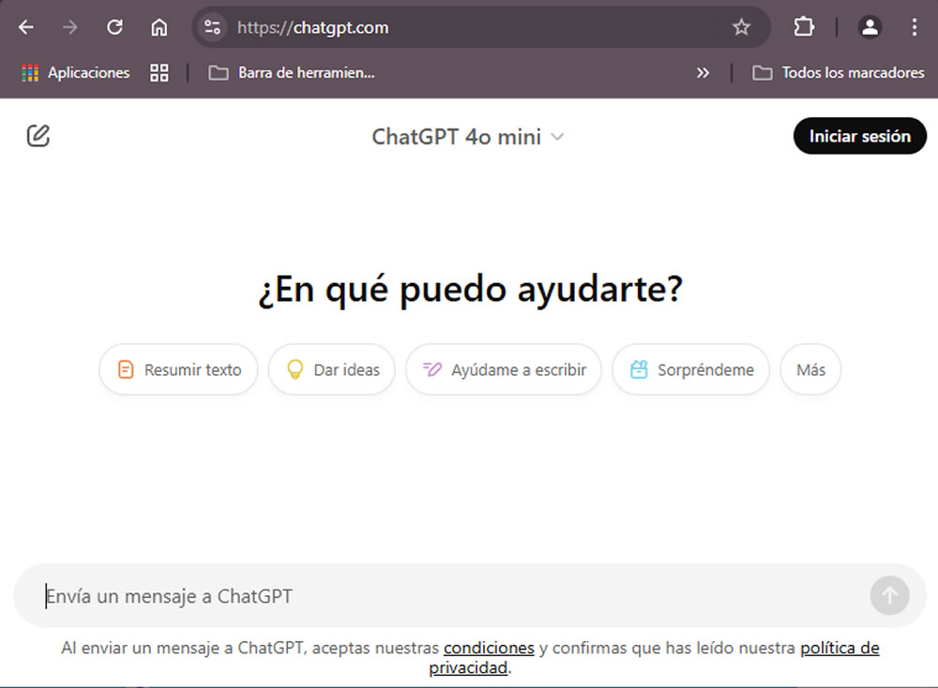Open Todos los marcadores folder
Viewport: 938px width, 688px height.
point(838,73)
